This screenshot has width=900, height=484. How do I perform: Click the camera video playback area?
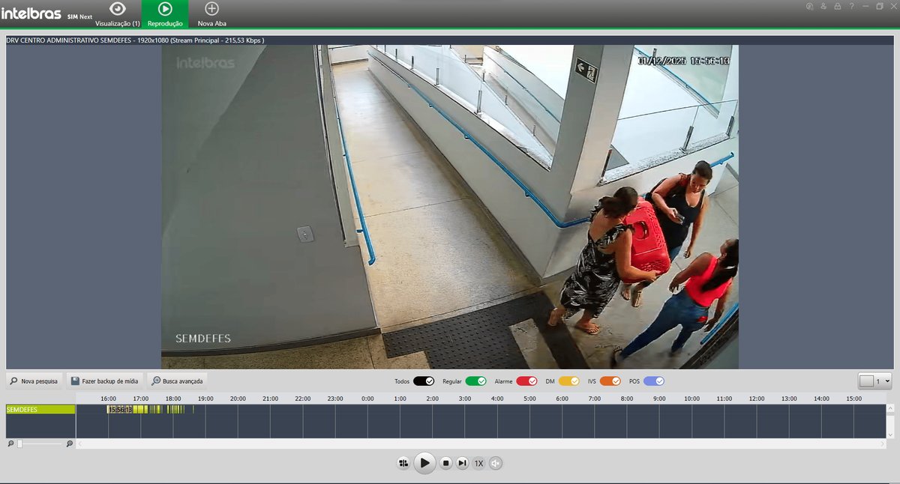(x=450, y=207)
